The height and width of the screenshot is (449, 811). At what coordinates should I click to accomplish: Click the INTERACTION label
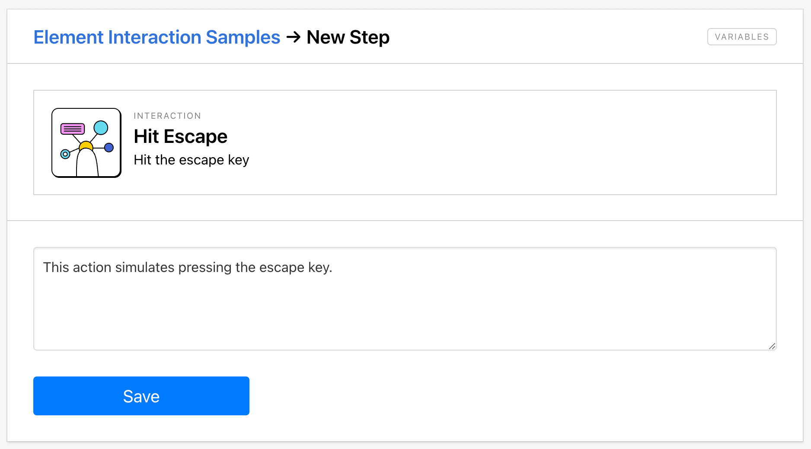167,116
